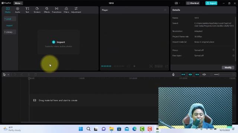Viewport: 238px width, 133px height.
Task: Click the Modify button in Details
Action: [x=228, y=68]
